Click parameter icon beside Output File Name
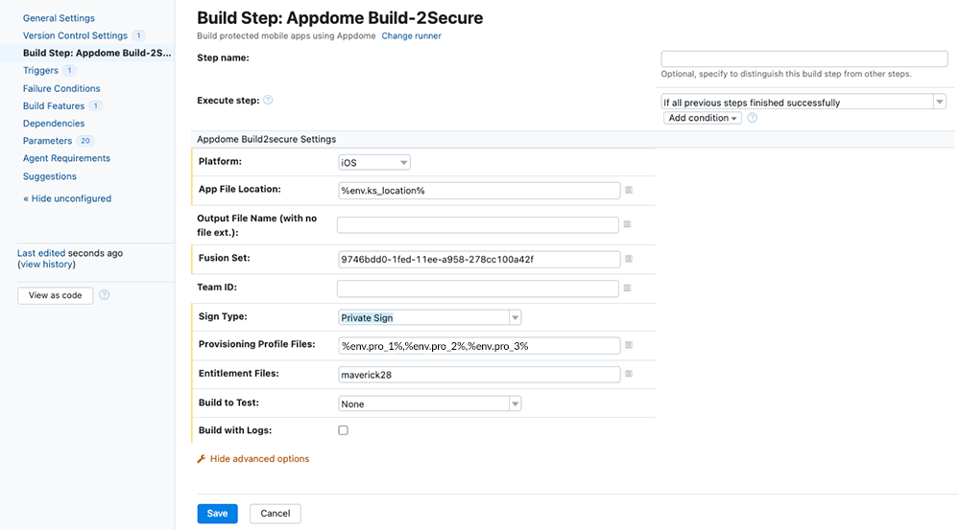 click(x=626, y=224)
